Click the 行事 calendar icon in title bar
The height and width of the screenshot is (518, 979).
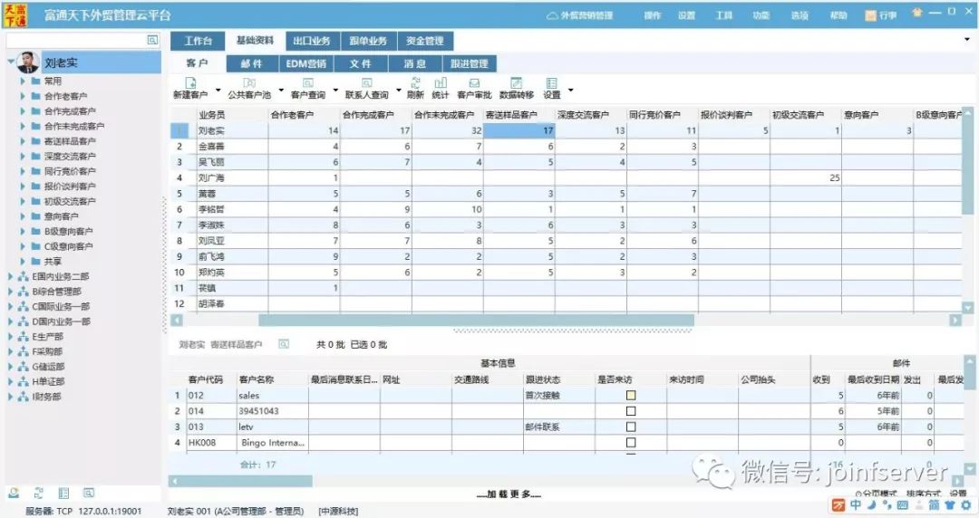click(870, 15)
